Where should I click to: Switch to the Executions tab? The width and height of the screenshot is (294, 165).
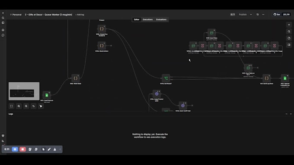(x=147, y=19)
